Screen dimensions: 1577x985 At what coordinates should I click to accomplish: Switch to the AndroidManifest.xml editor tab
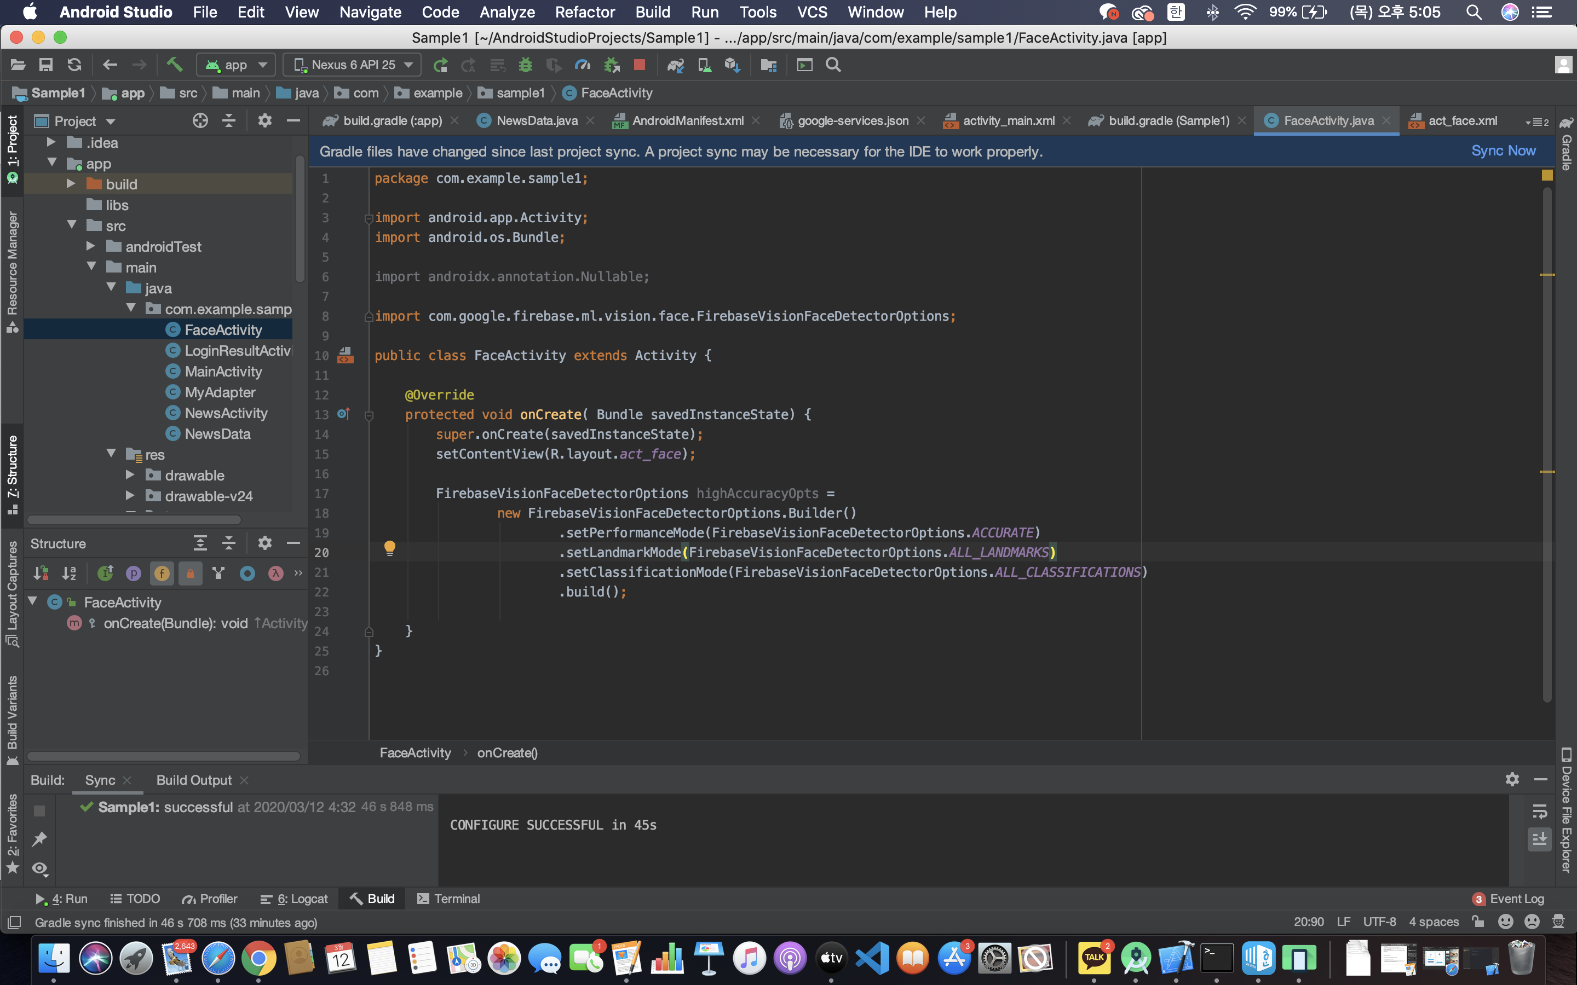click(x=687, y=120)
